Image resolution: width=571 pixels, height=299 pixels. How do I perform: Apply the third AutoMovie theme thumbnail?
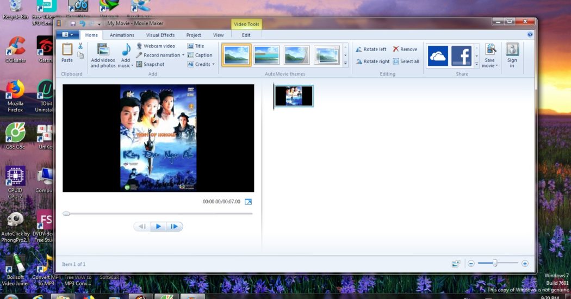tap(296, 55)
